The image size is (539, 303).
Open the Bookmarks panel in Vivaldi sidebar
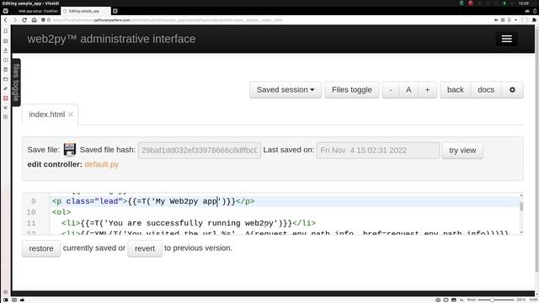pos(6,31)
